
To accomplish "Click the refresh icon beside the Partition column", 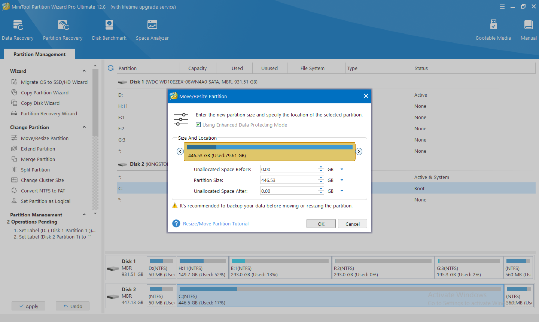I will click(x=111, y=68).
